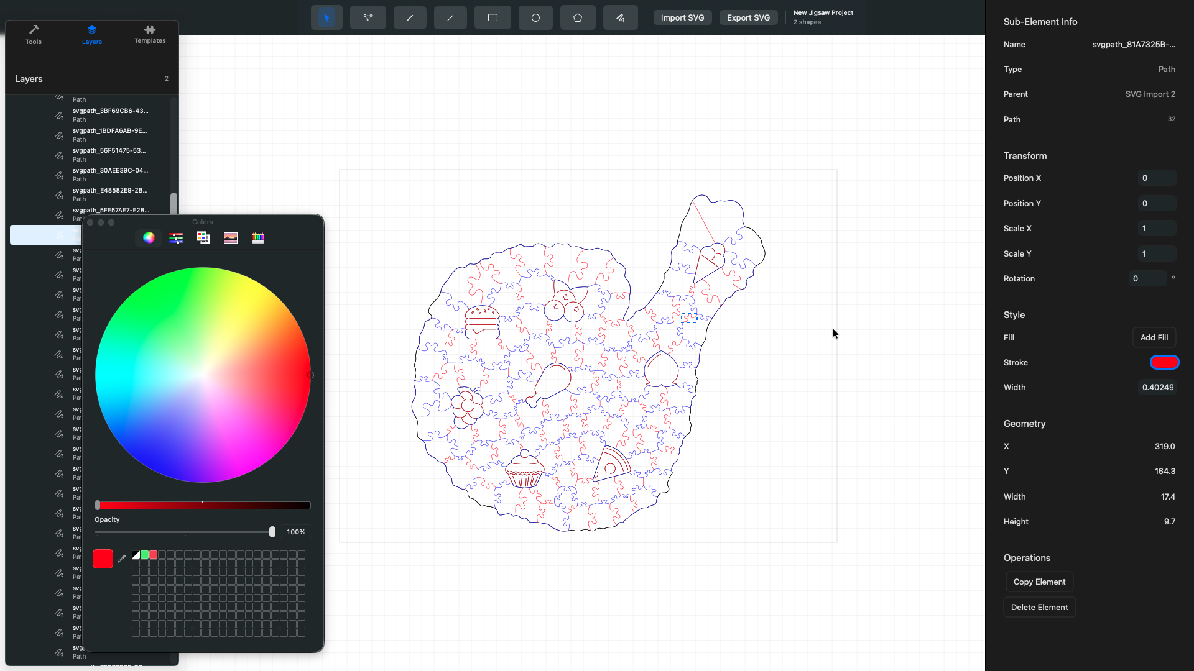The width and height of the screenshot is (1194, 671).
Task: Click Delete Element to remove the shape
Action: point(1039,607)
